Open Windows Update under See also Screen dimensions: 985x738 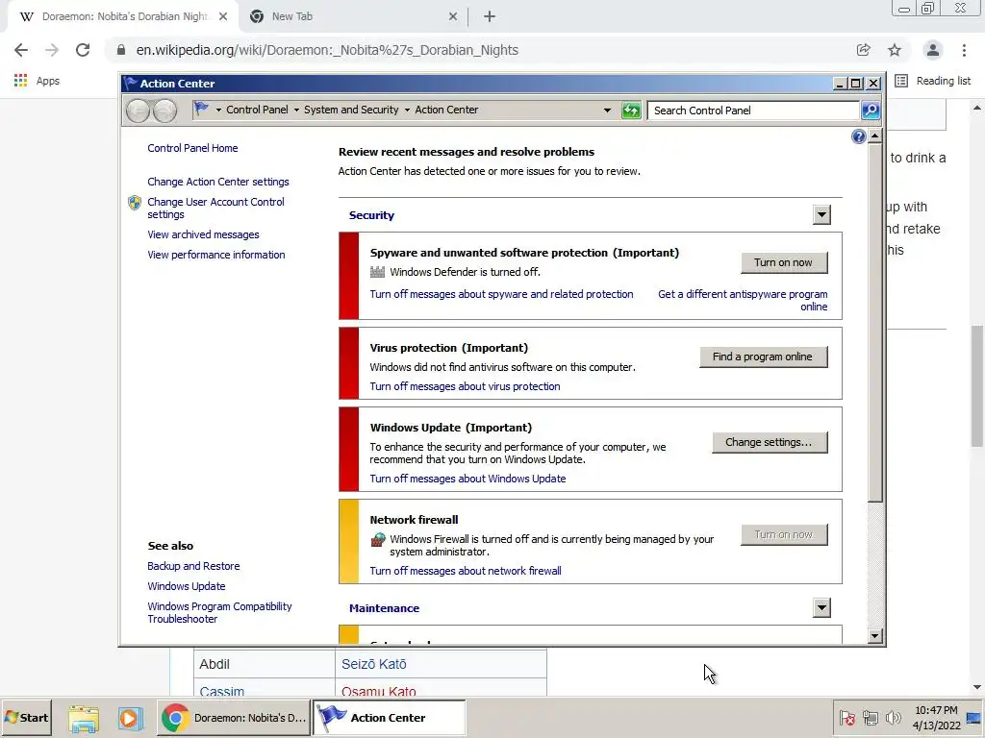pos(187,586)
